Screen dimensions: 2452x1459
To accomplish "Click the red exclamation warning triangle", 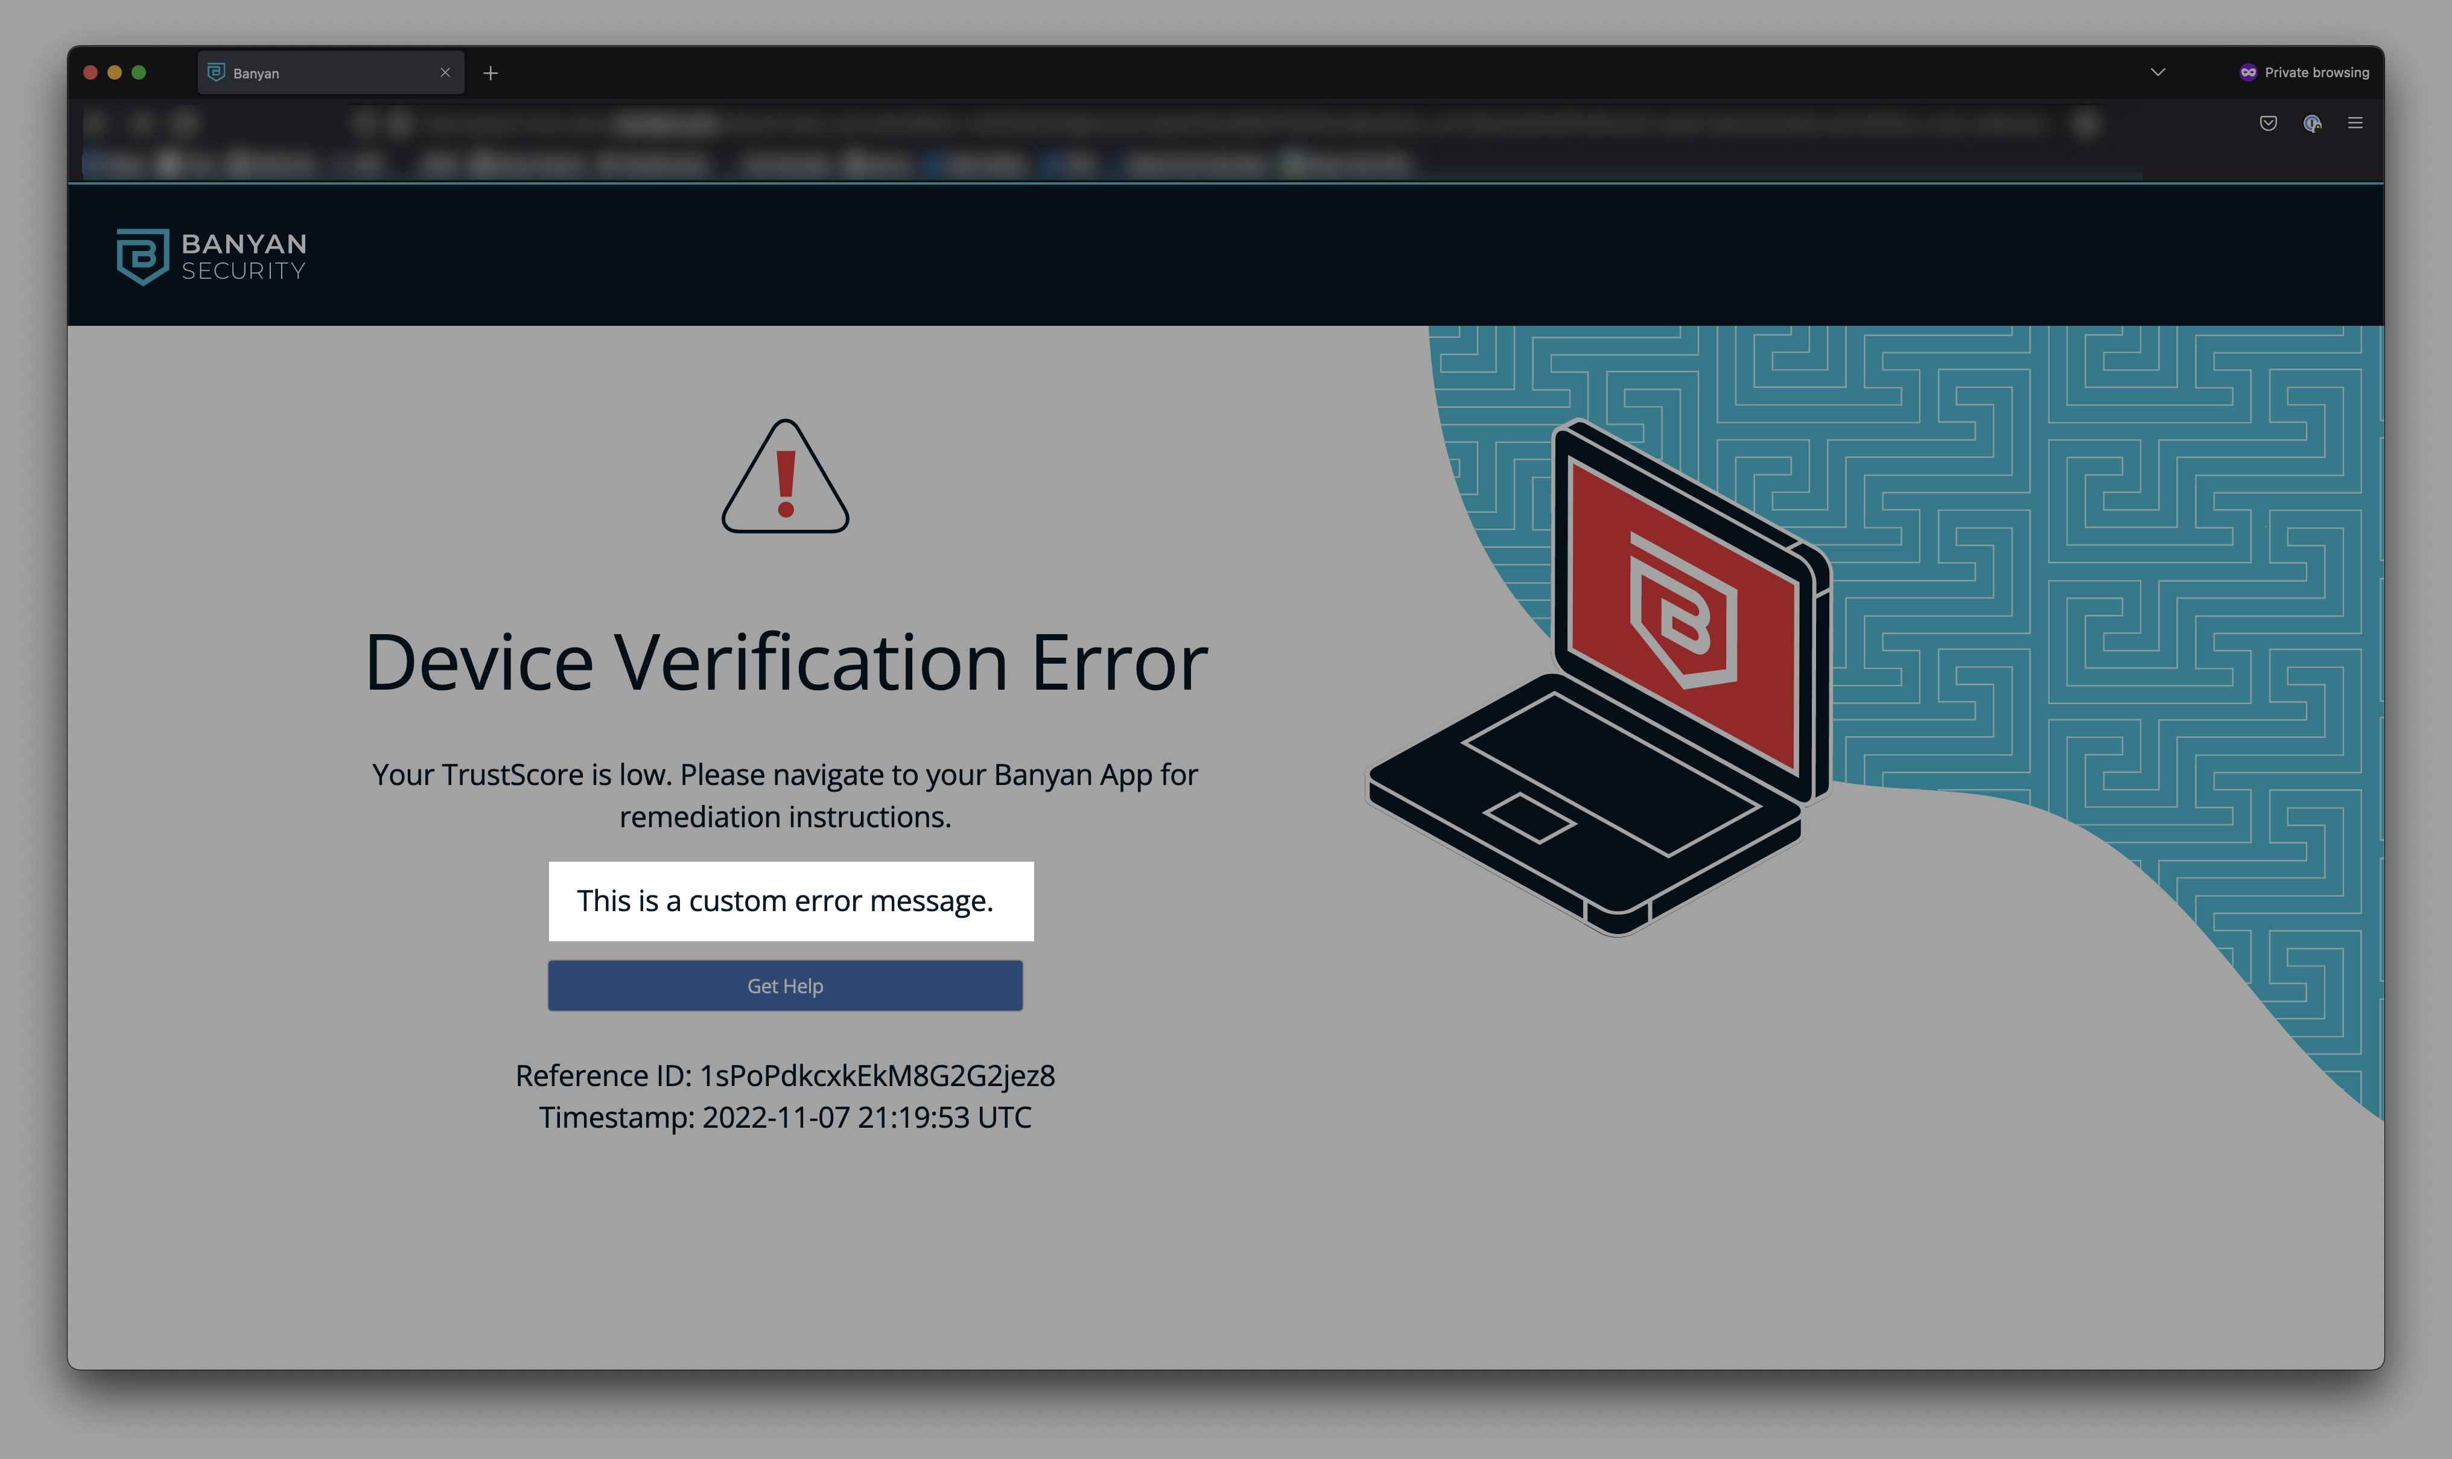I will coord(785,479).
